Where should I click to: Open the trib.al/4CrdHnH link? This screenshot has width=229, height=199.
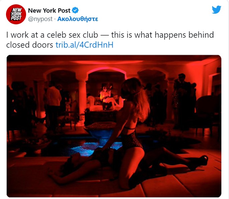pyautogui.click(x=85, y=45)
